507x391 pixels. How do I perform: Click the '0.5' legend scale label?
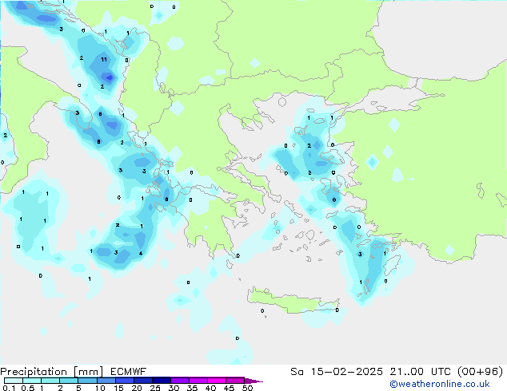28,388
